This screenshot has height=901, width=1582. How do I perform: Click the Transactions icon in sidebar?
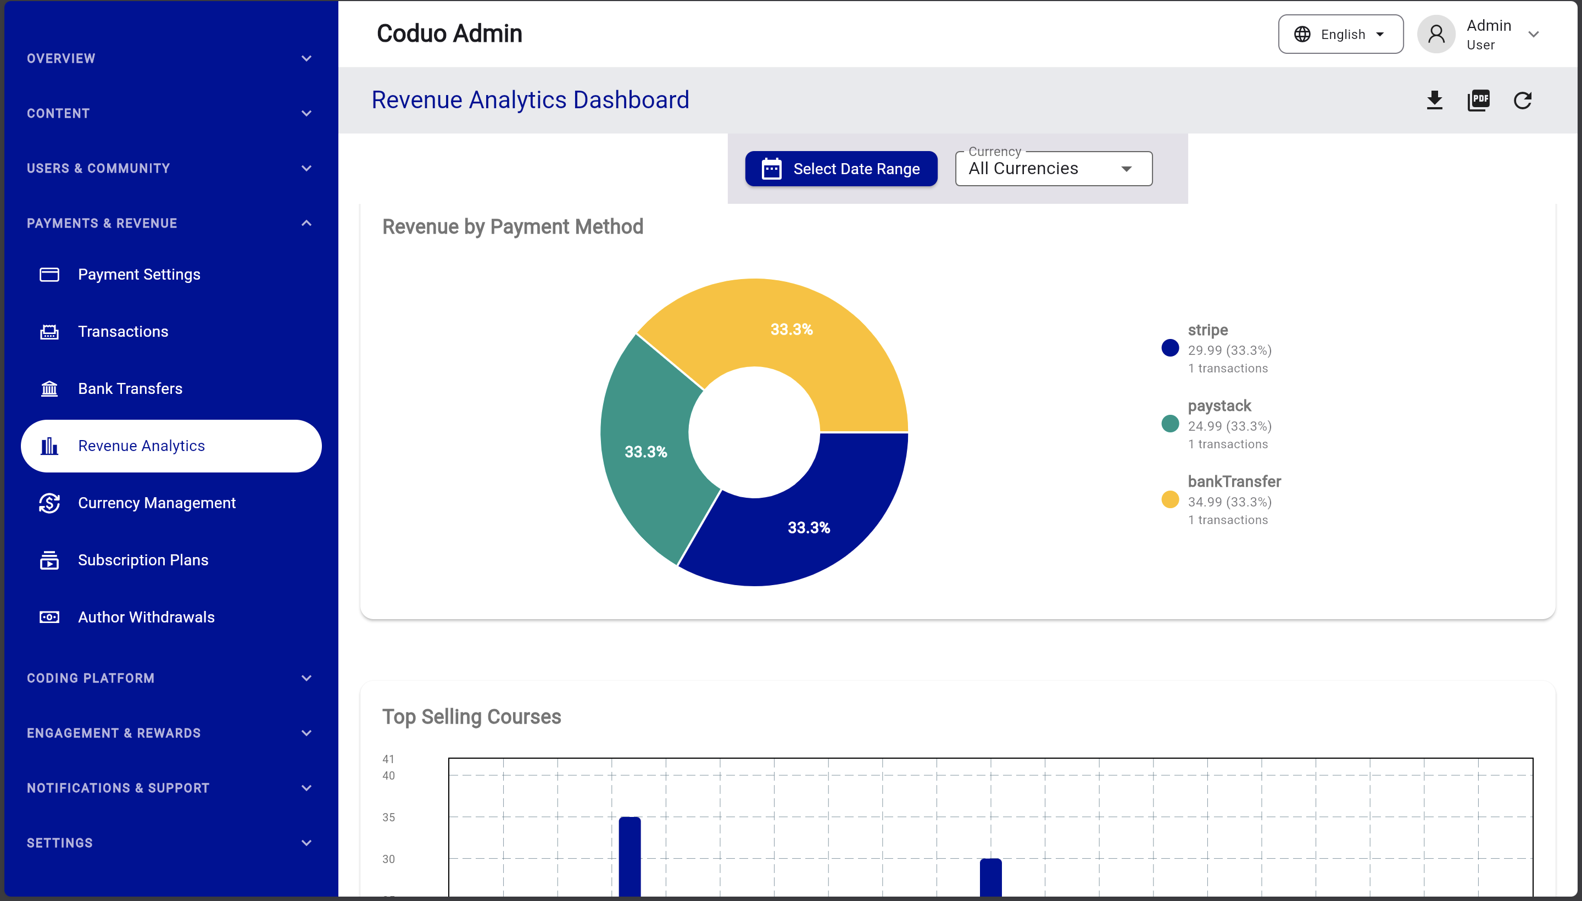pos(49,332)
